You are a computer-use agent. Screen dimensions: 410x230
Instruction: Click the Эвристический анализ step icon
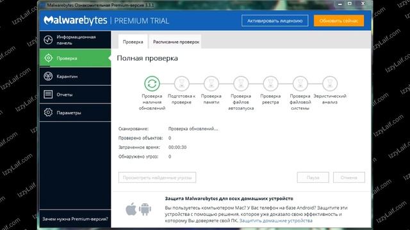click(x=330, y=84)
